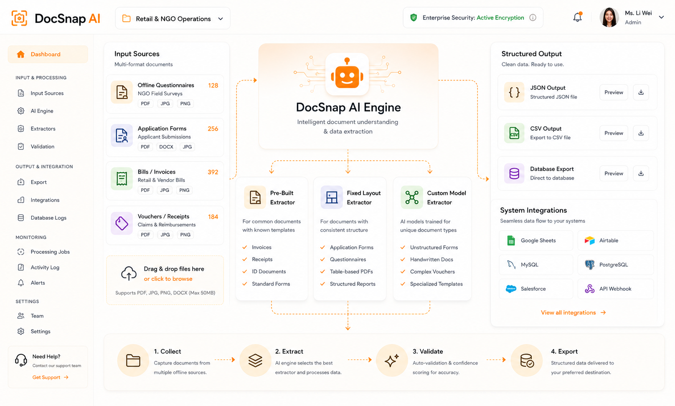The image size is (675, 406).
Task: Click the DocSnap AI logo icon
Action: [19, 18]
